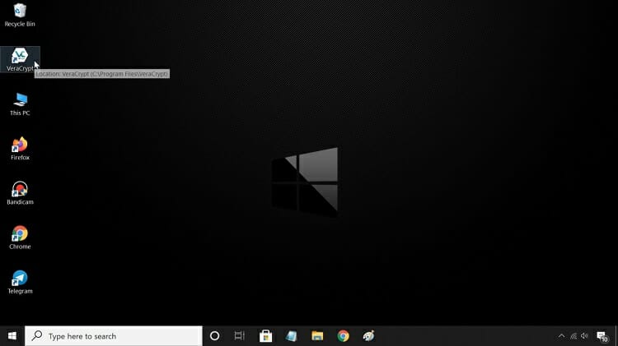
Task: Open the volume speaker control
Action: tap(584, 336)
